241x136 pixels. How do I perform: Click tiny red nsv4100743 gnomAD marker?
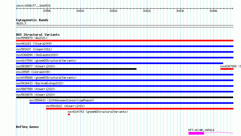[69, 114]
